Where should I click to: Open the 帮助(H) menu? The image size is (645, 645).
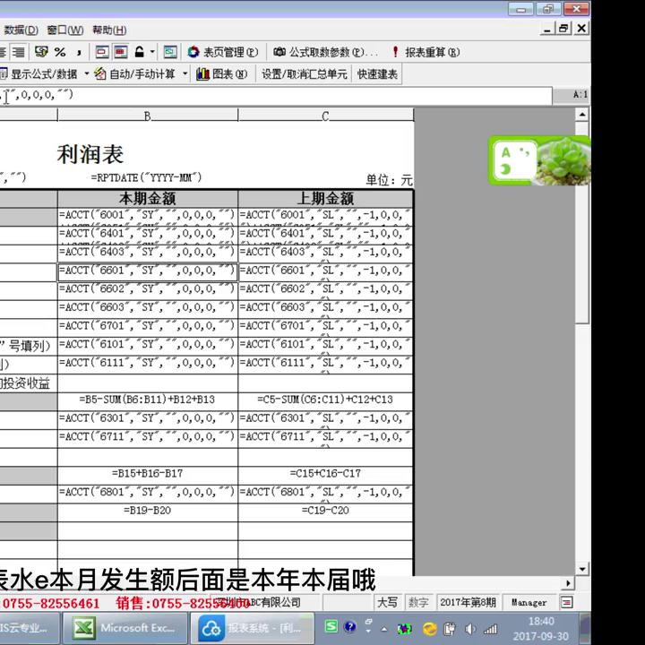[109, 30]
